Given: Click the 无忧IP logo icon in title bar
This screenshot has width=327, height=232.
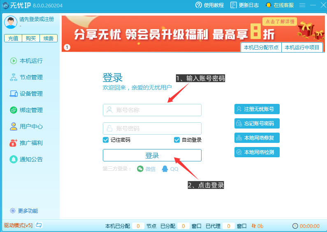Looking at the screenshot, I should click(5, 5).
